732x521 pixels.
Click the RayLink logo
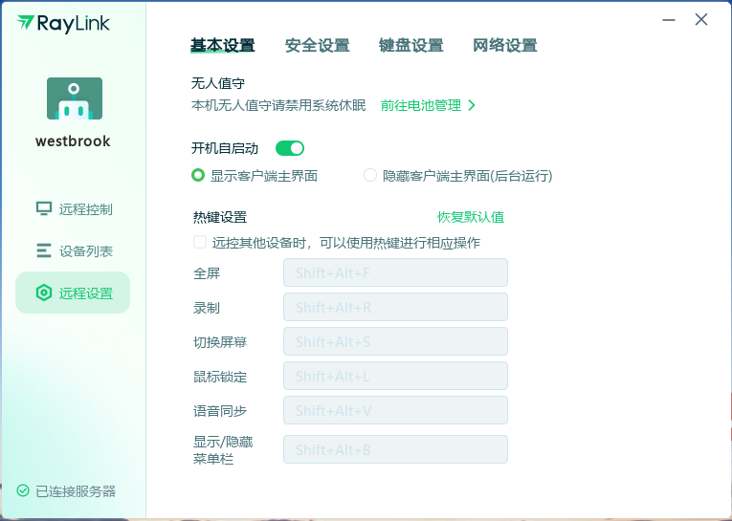[x=63, y=24]
